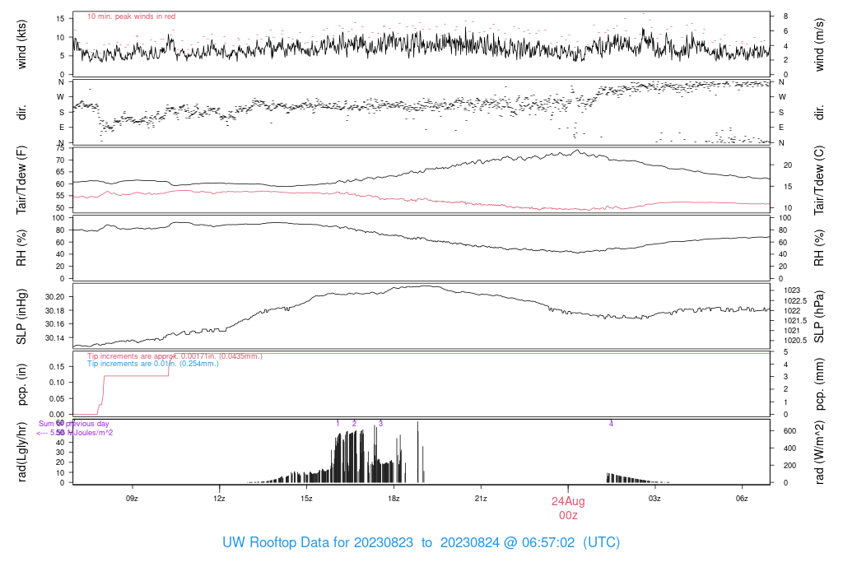The image size is (843, 576).
Task: Click the 'Tair/Tdew (C)' axis label
Action: [819, 180]
